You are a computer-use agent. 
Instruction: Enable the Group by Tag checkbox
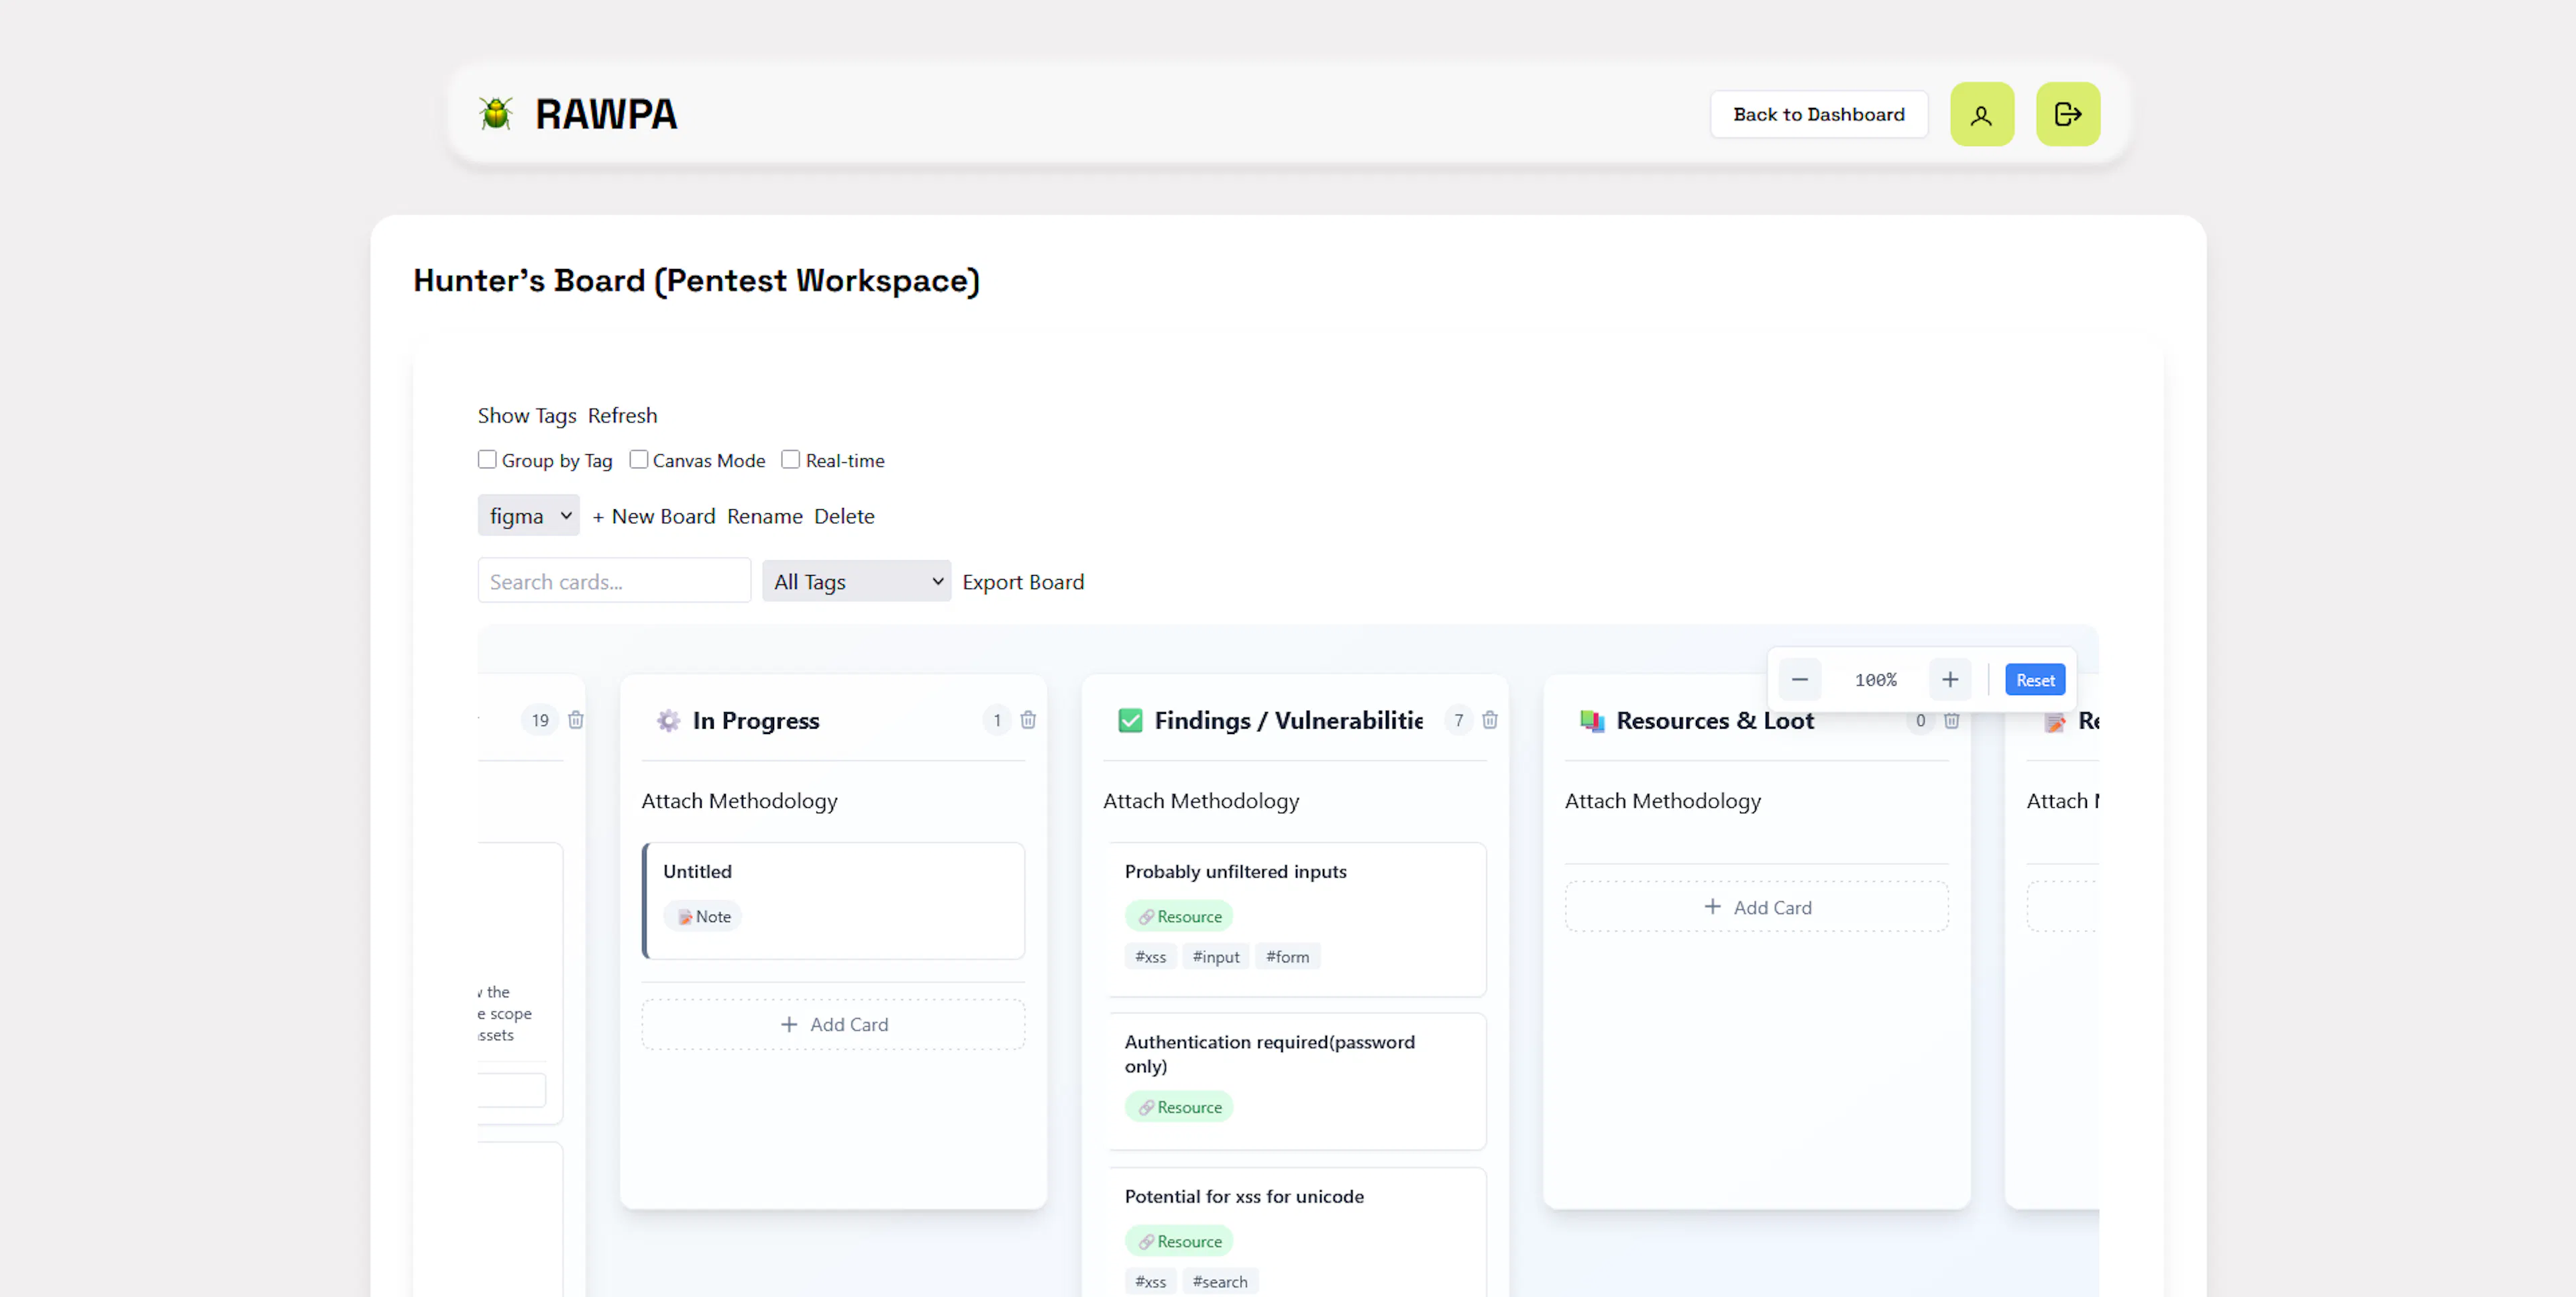pyautogui.click(x=487, y=459)
